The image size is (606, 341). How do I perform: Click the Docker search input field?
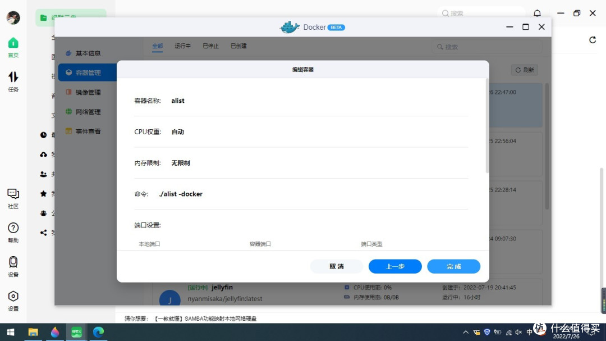click(485, 47)
